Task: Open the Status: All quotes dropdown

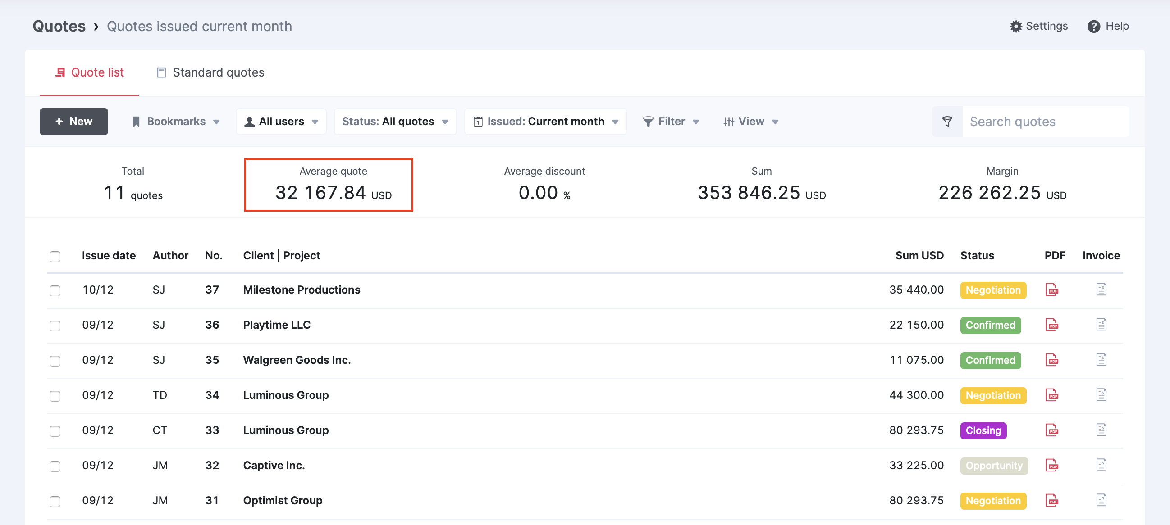Action: coord(395,122)
